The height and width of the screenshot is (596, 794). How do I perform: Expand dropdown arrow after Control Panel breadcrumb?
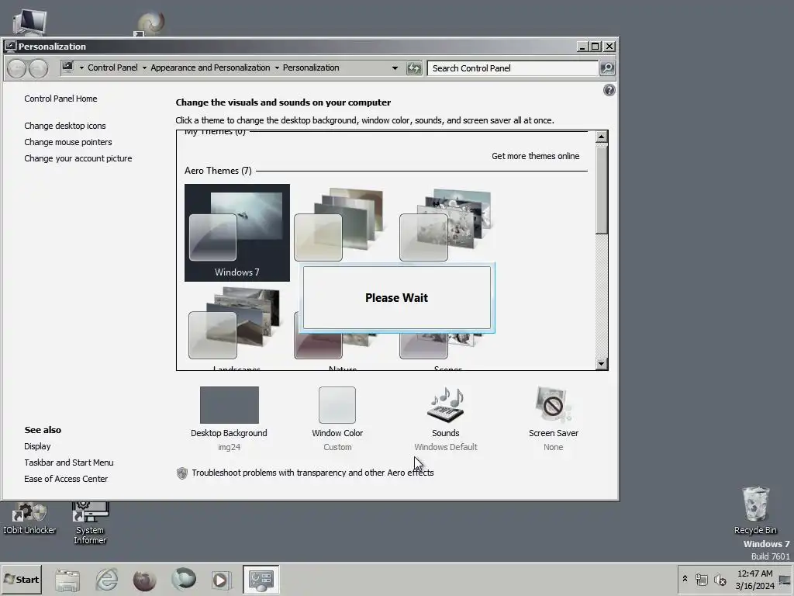click(x=144, y=68)
